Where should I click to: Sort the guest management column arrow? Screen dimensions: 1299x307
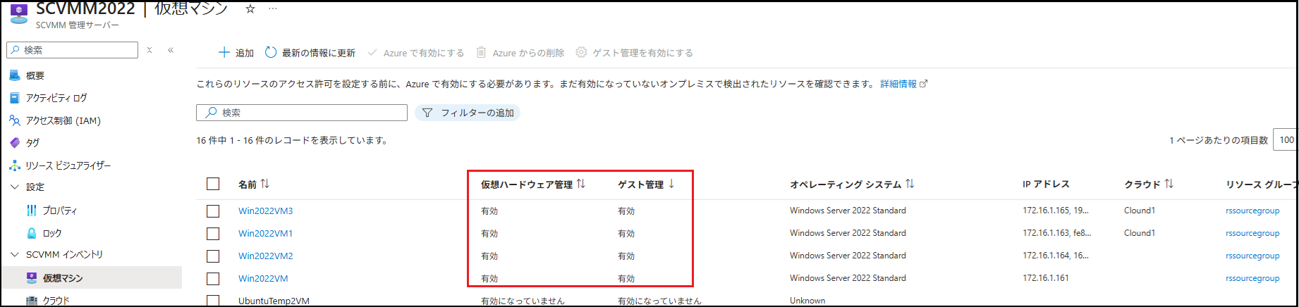(671, 184)
